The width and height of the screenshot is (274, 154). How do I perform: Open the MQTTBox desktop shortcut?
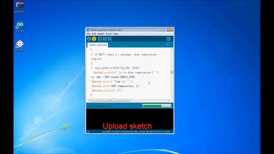(x=20, y=46)
